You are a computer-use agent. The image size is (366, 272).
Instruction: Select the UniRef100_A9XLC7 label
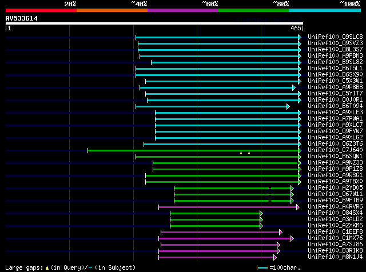click(335, 125)
